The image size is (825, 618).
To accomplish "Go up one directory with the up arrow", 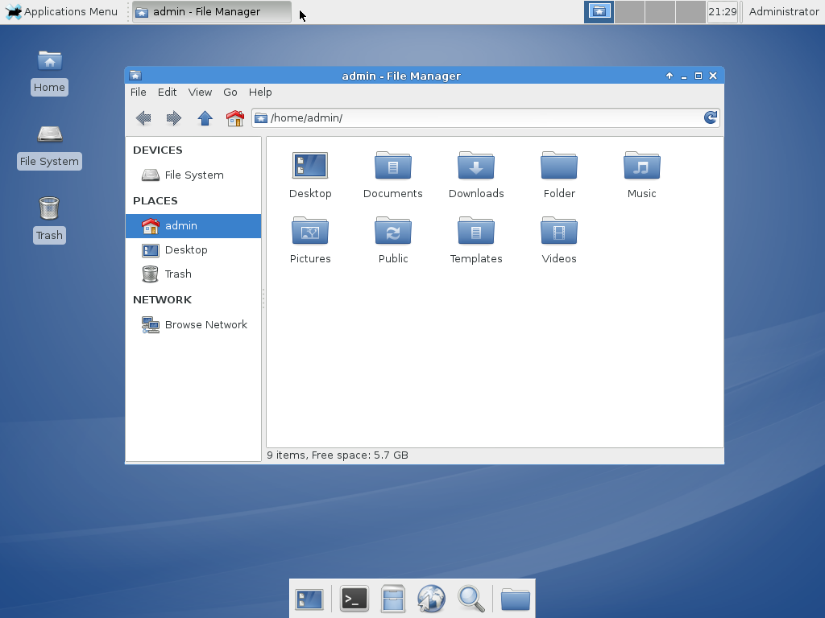I will 205,118.
